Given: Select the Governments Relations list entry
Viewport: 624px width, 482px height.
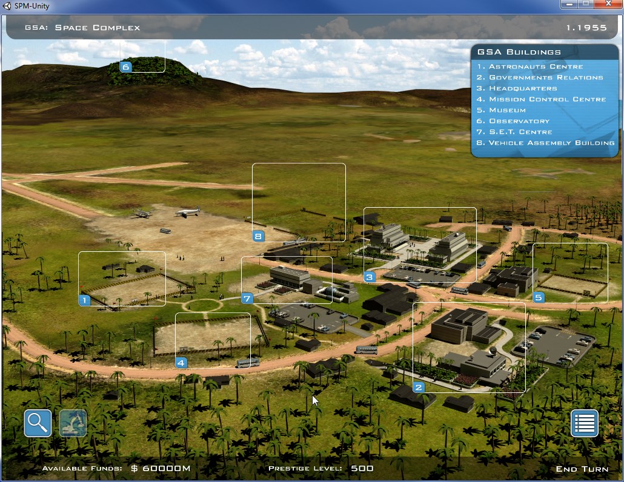Looking at the screenshot, I should (x=545, y=78).
